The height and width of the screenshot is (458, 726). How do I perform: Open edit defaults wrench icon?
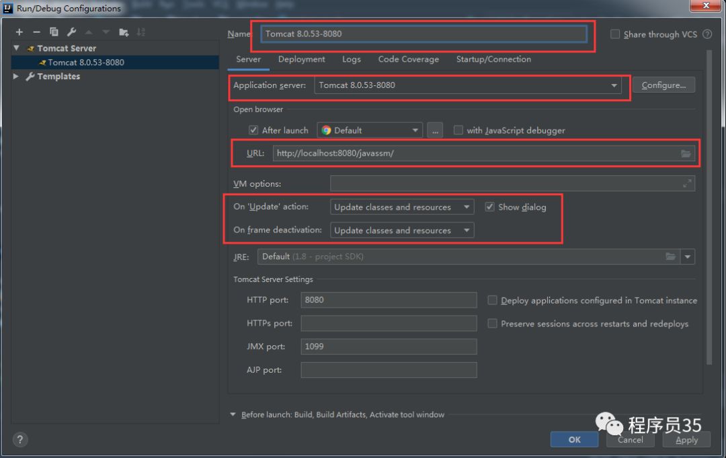coord(71,32)
